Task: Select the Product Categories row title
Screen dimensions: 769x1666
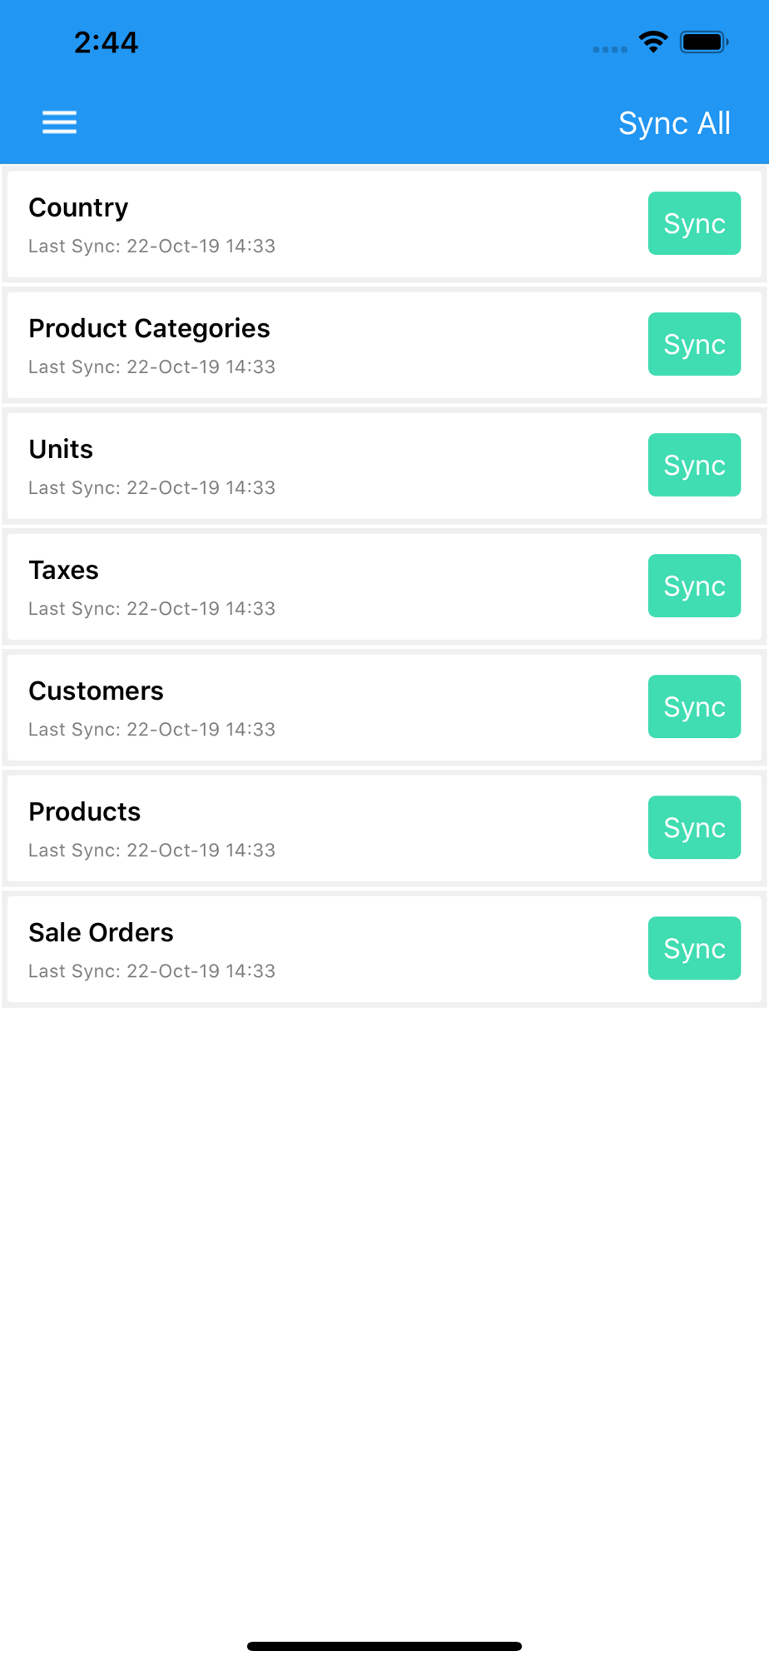Action: tap(149, 328)
